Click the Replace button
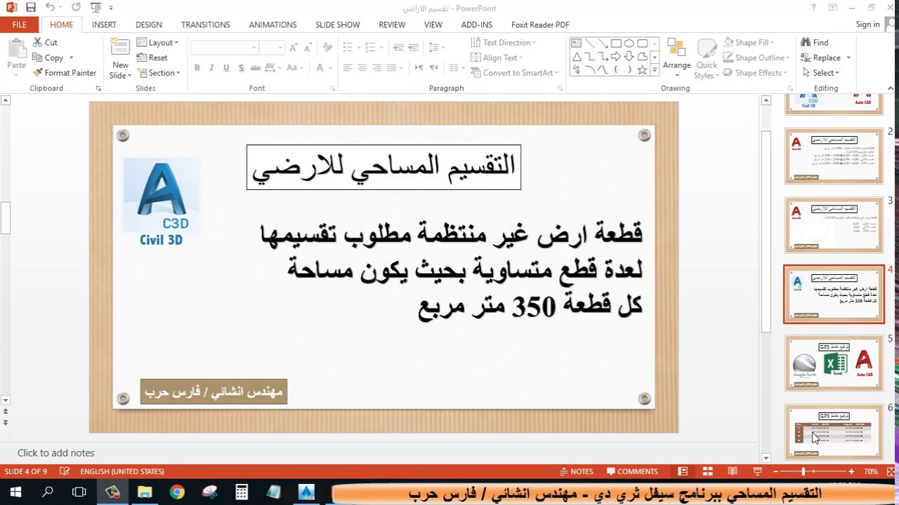The image size is (899, 505). point(825,58)
